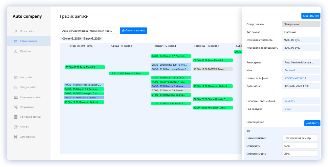Open Thursday's 08:30 - 09:00 BMW 320i entry
328x167 pixels.
pos(171,65)
